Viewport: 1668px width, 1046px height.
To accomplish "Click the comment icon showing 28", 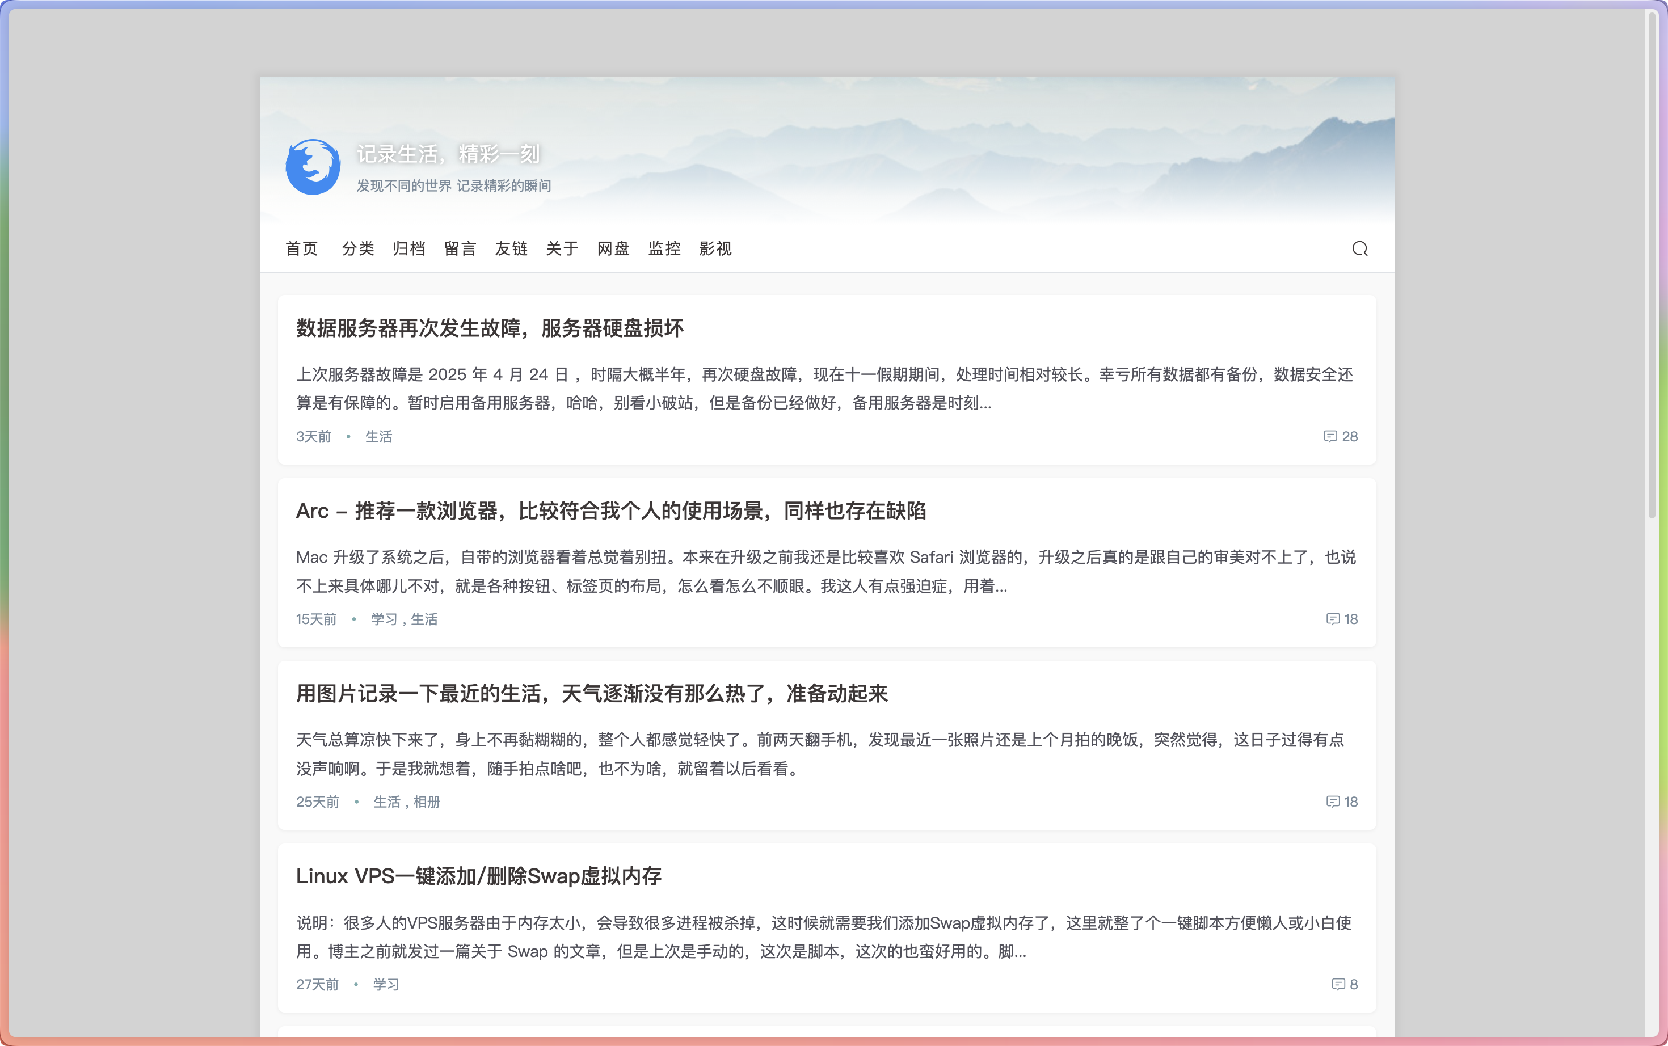I will (x=1330, y=437).
